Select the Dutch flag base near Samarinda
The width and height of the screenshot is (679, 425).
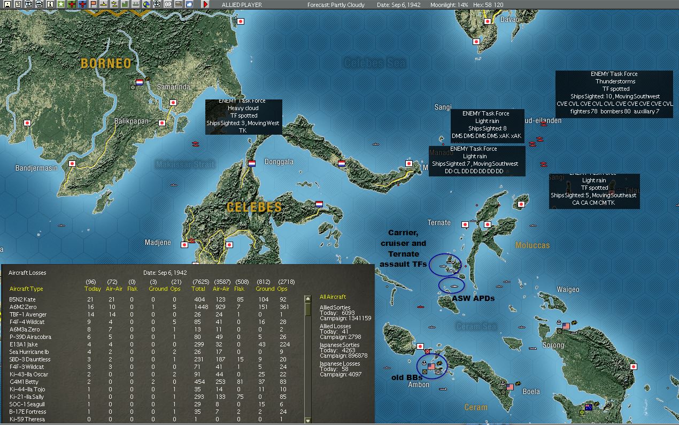[140, 83]
